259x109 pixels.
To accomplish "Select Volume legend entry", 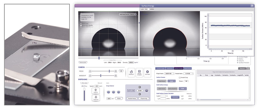I will click(x=240, y=61).
